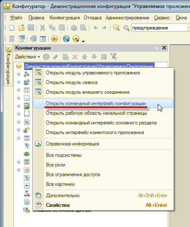Click the Move down arrow icon
The image size is (190, 227).
coord(94,57)
